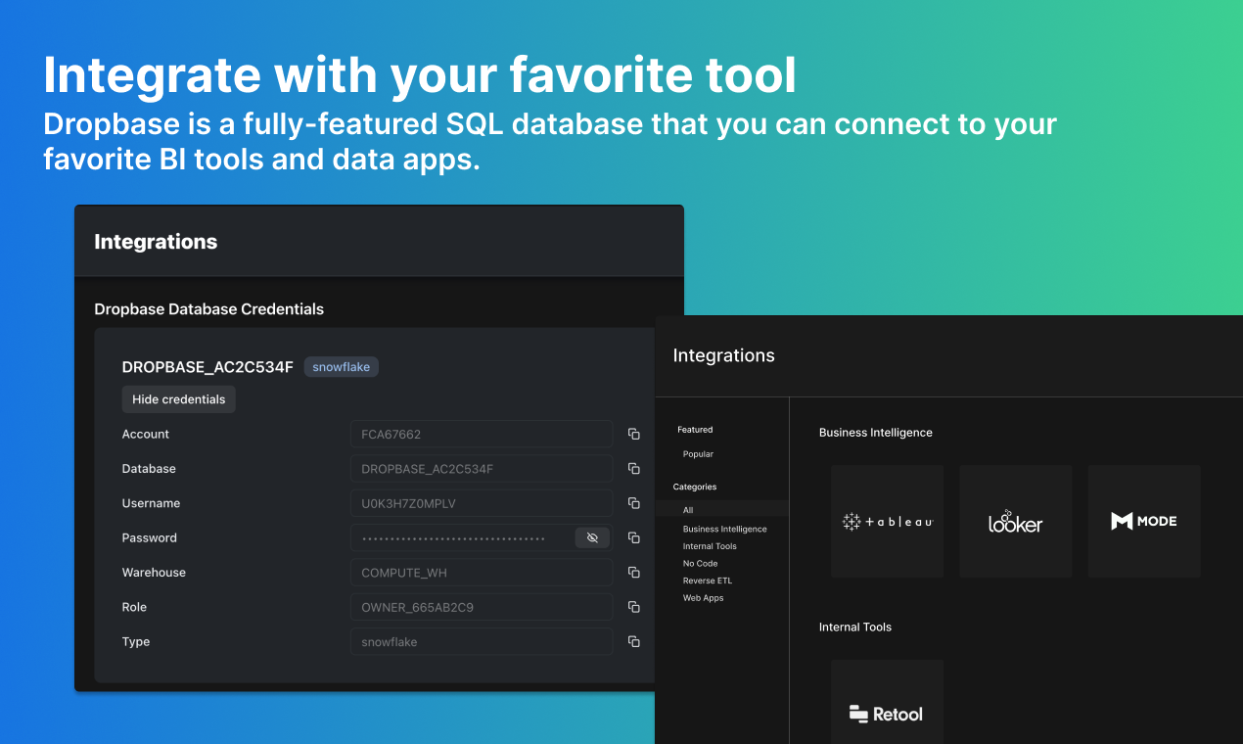
Task: Copy the Type value icon
Action: [x=634, y=641]
